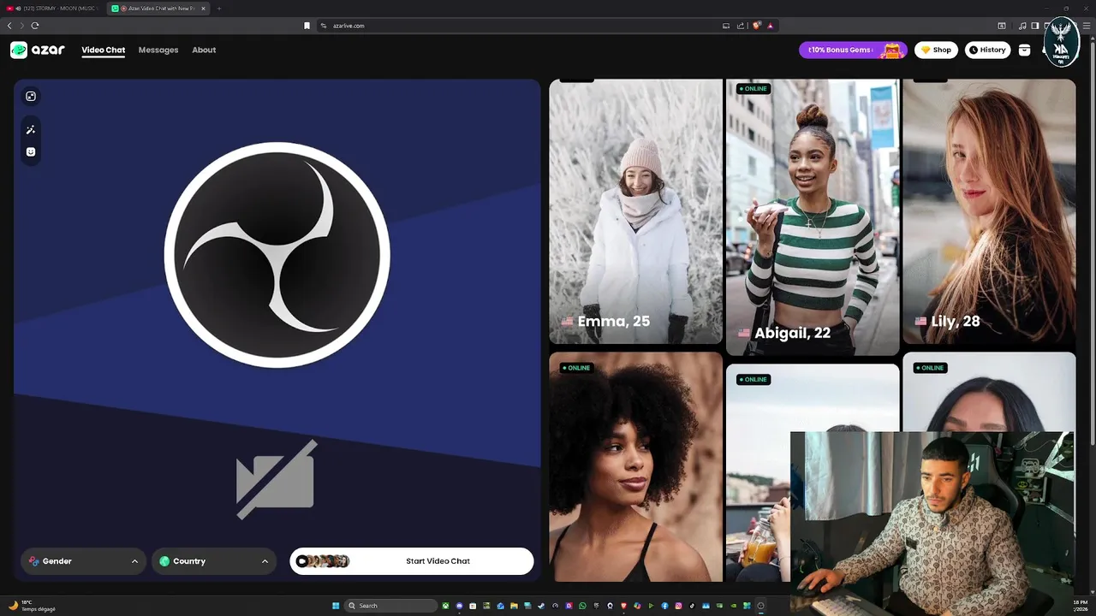1096x616 pixels.
Task: Open the media music note icon in browser toolbar
Action: [1022, 26]
